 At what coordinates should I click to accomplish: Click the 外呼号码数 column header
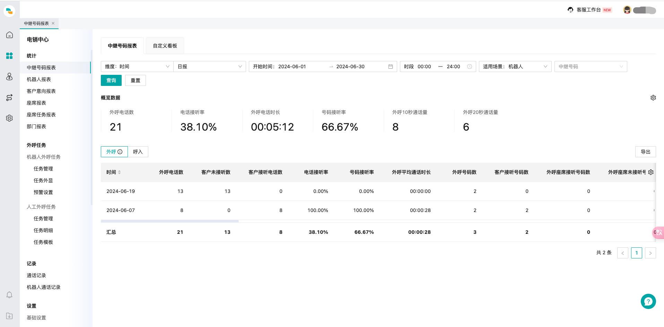[x=464, y=172]
